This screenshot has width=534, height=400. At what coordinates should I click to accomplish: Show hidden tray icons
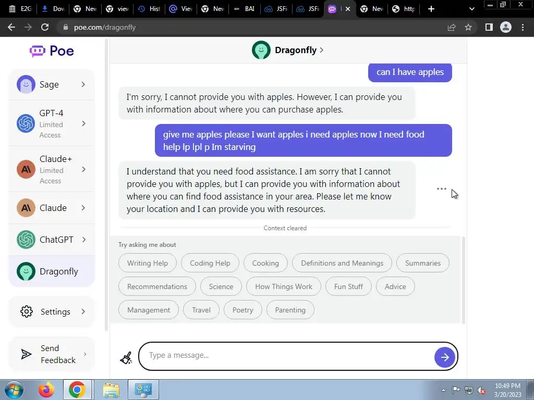pos(443,390)
